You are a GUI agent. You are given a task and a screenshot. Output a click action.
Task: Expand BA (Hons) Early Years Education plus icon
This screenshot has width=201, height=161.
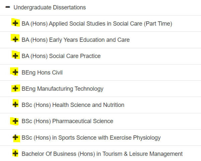pos(15,39)
